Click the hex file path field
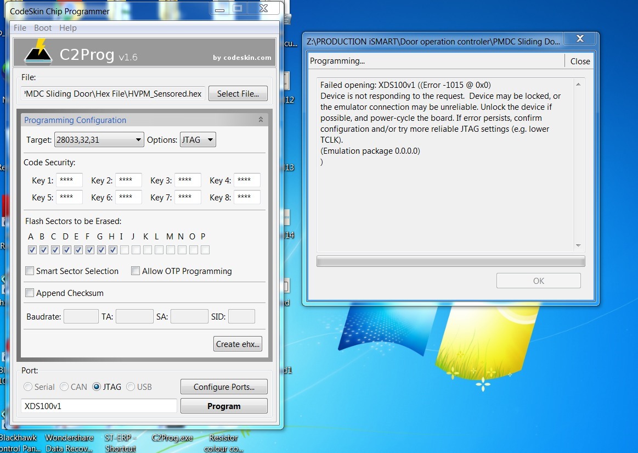 tap(112, 94)
